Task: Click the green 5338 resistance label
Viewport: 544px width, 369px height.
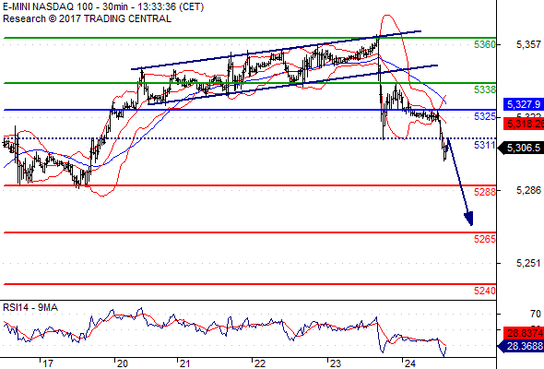Action: (x=485, y=89)
